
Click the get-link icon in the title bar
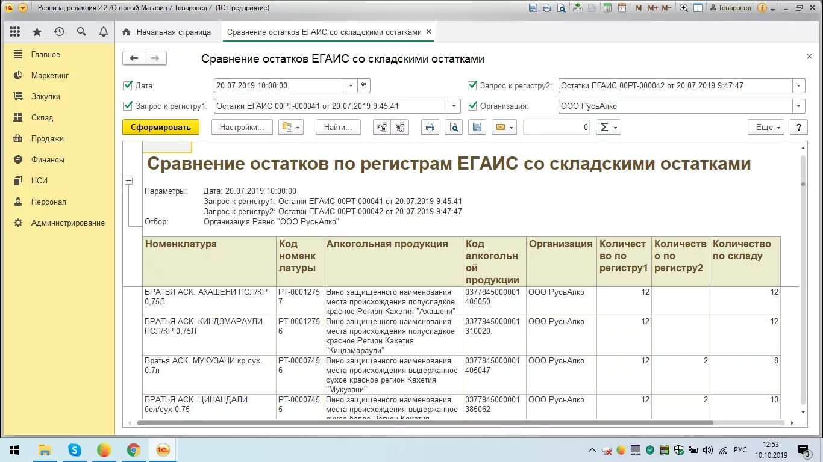click(x=578, y=8)
